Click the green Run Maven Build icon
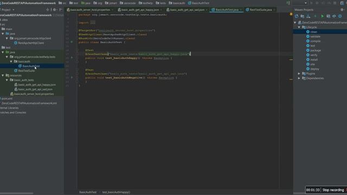Screen dimensions: 347x195 click(323, 16)
